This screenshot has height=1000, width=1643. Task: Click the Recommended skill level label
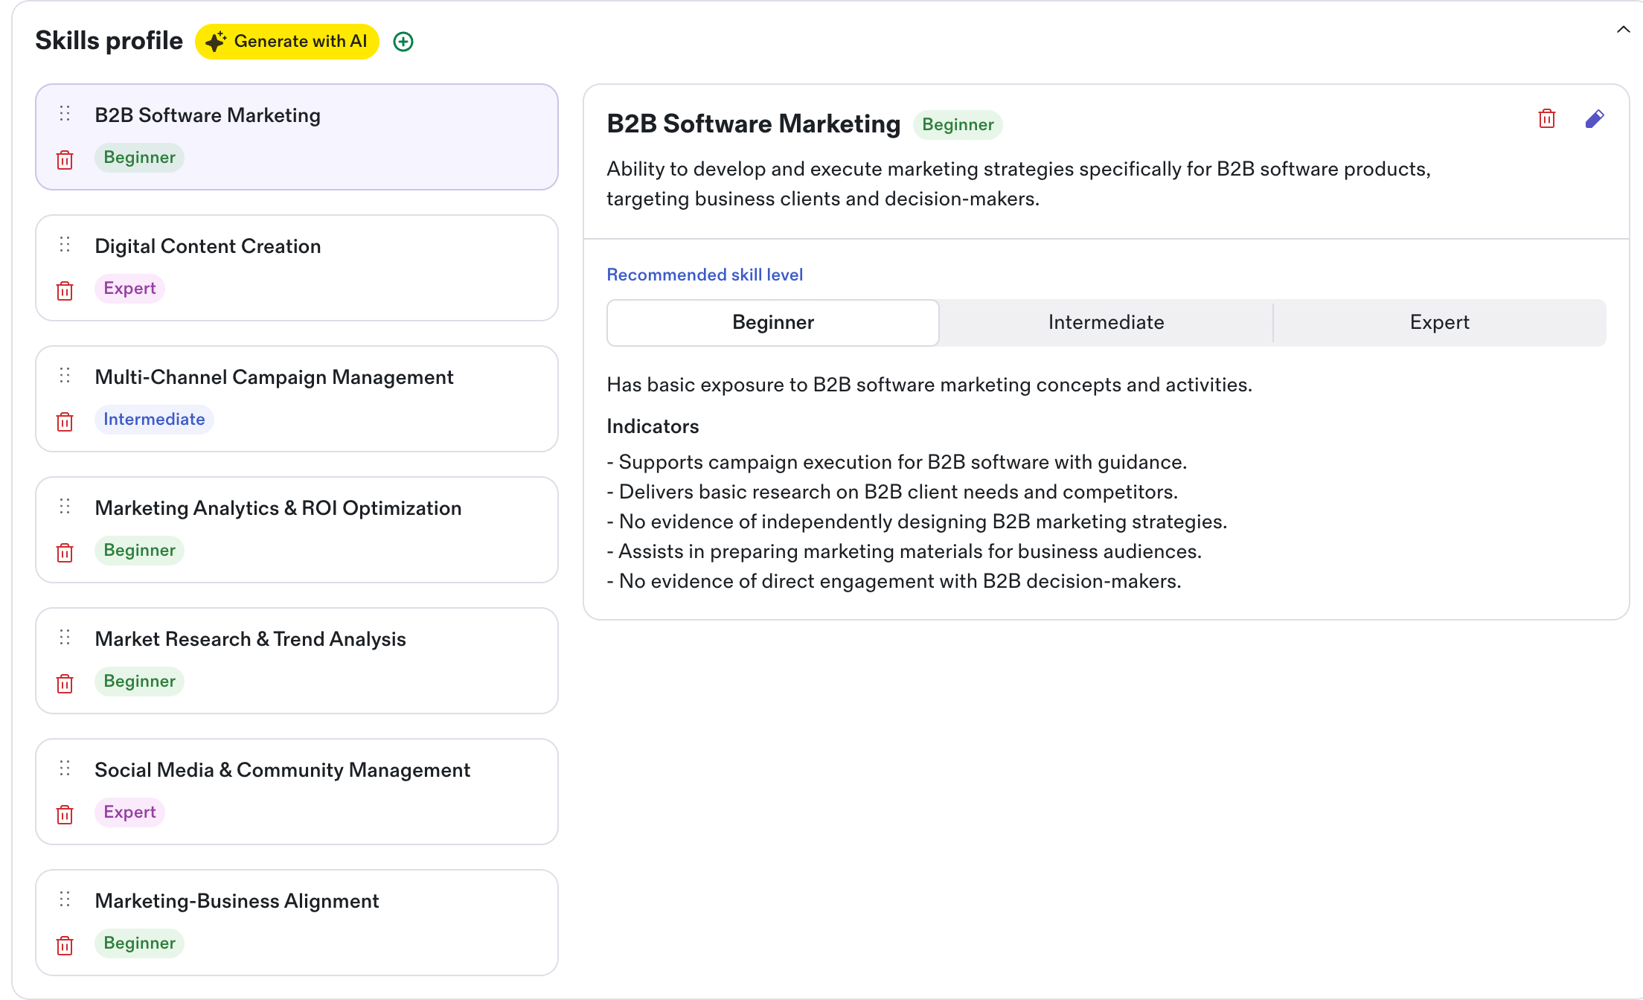tap(705, 275)
